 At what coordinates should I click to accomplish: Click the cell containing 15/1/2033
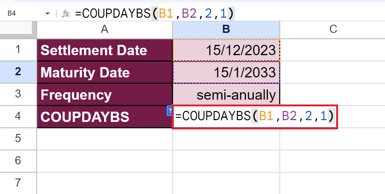226,72
